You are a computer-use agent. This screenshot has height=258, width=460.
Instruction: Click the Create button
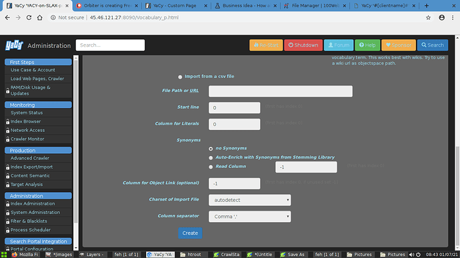coord(190,233)
